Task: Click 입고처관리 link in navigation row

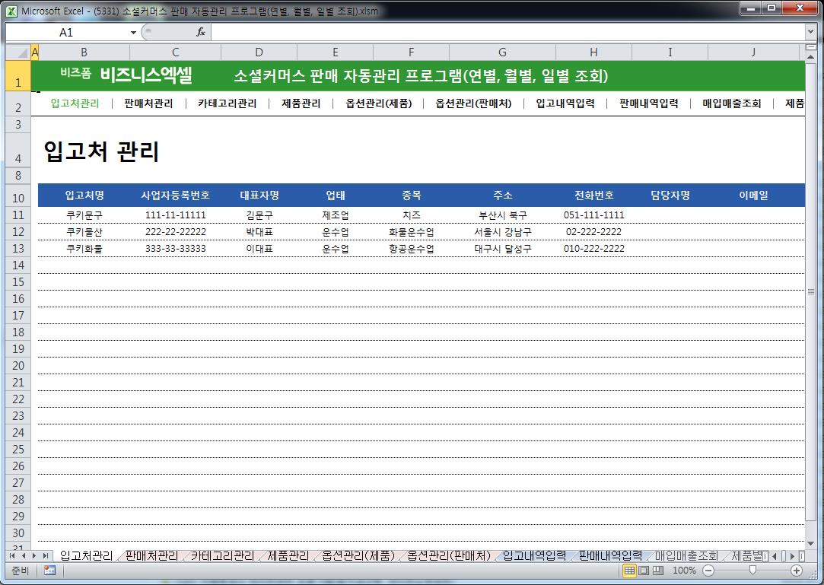Action: click(x=75, y=103)
